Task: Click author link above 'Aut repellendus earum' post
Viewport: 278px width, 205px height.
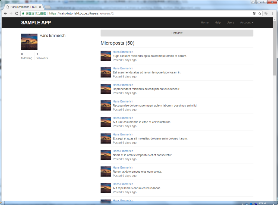Action: pyautogui.click(x=123, y=184)
